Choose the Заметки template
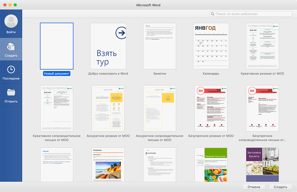297x192 pixels. click(160, 46)
